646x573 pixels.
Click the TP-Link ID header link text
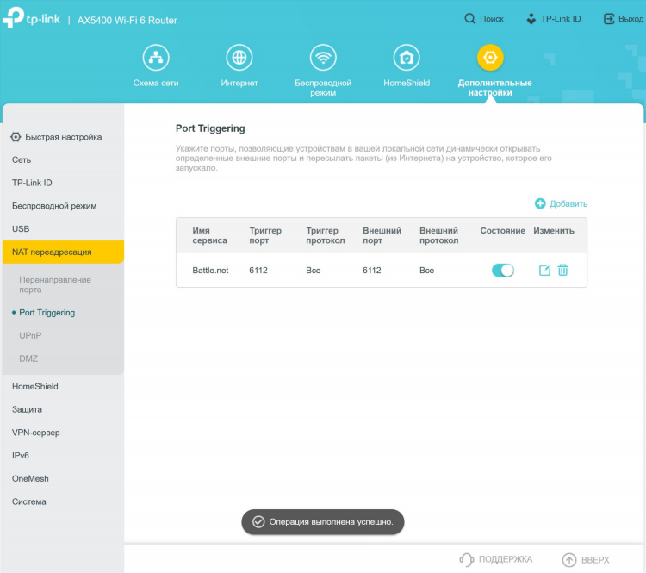coord(561,19)
